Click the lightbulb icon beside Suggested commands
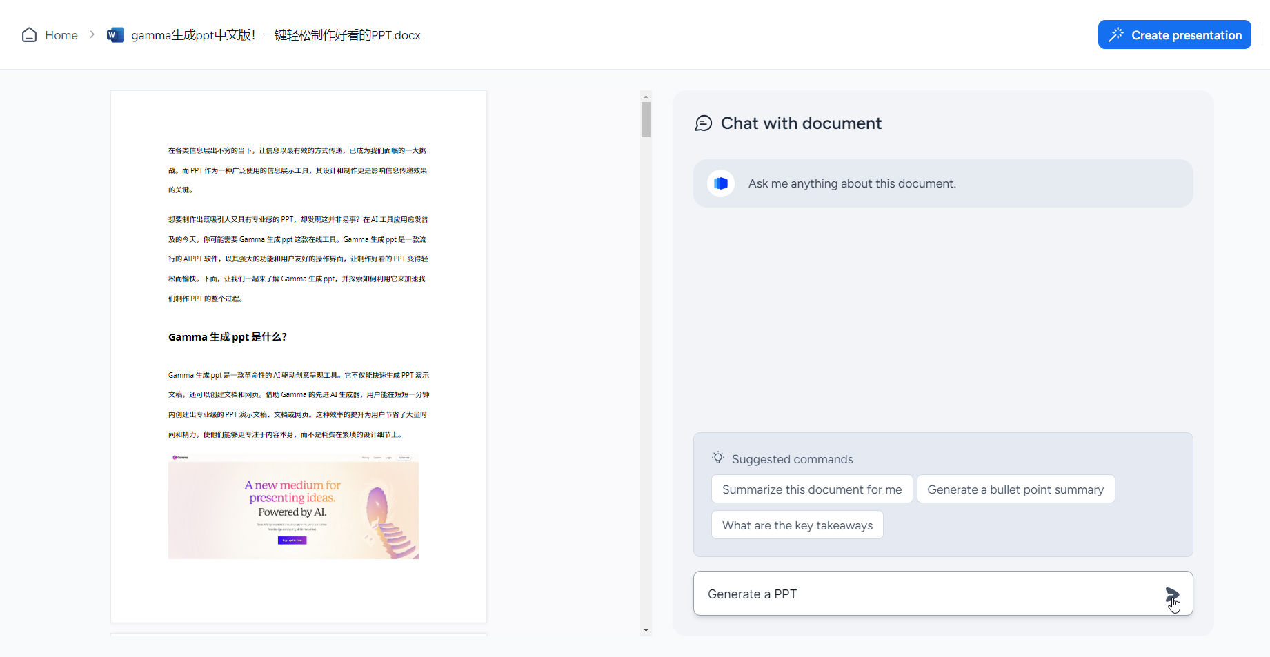 [x=718, y=458]
